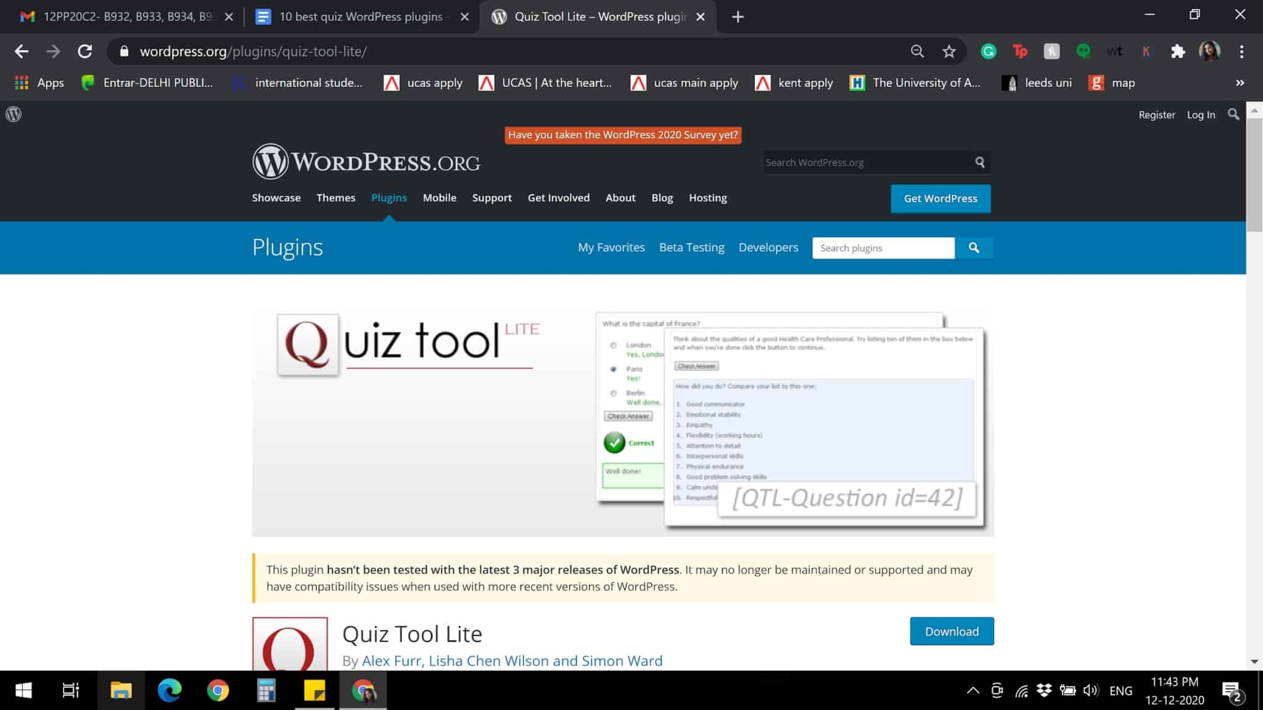The width and height of the screenshot is (1263, 710).
Task: Open the Themes menu item
Action: [336, 198]
